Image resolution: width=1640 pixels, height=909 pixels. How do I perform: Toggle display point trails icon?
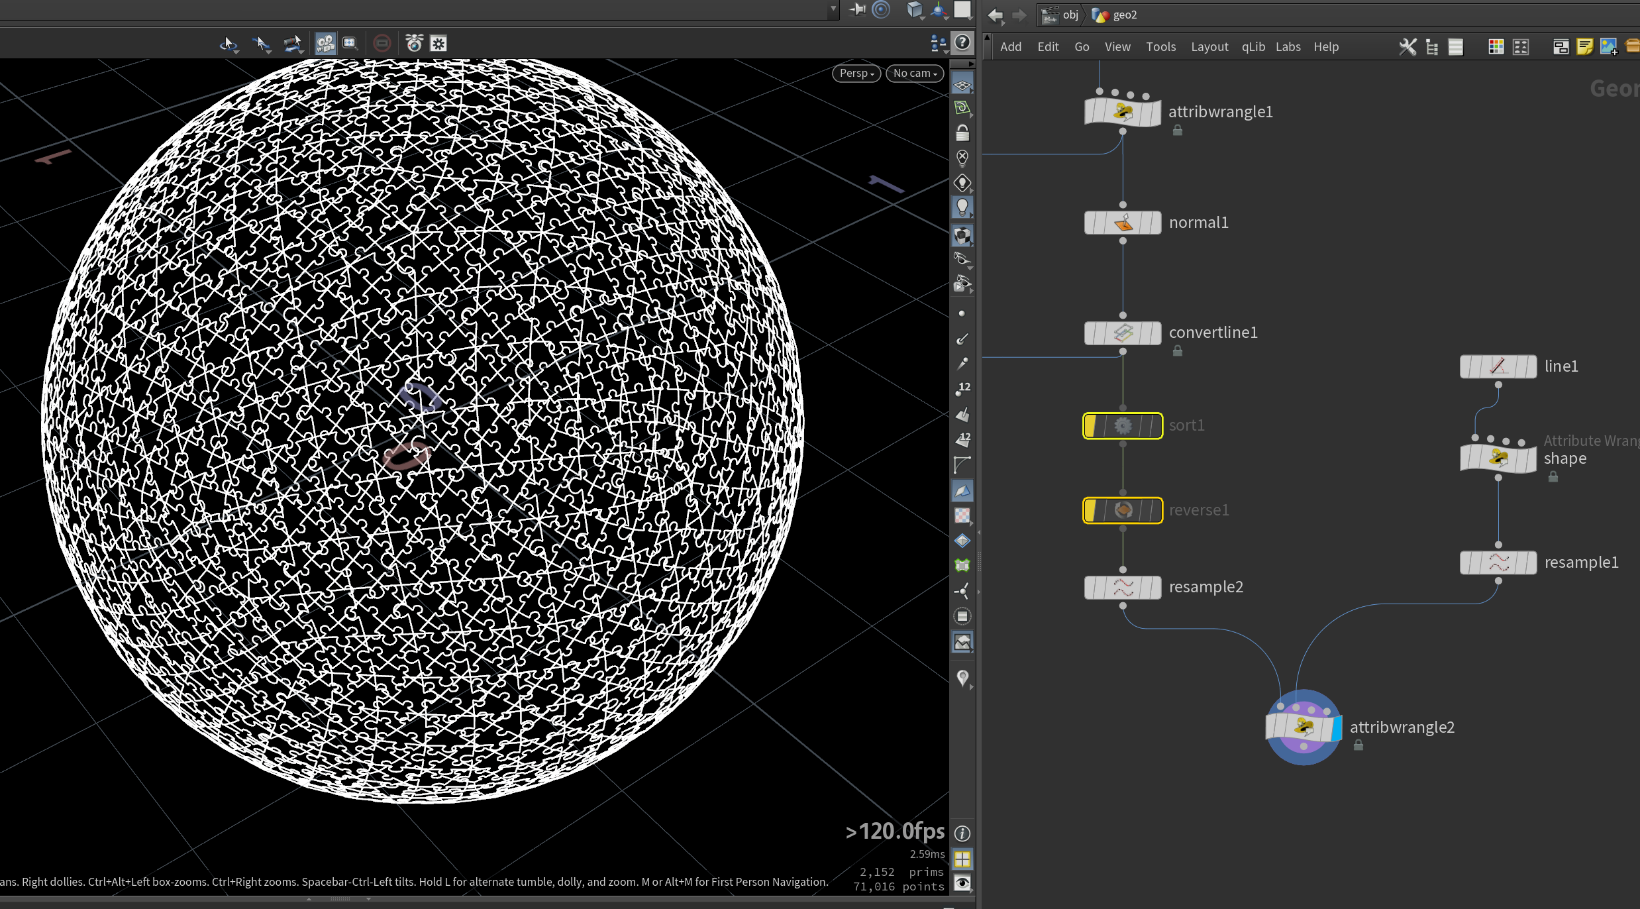[x=962, y=364]
